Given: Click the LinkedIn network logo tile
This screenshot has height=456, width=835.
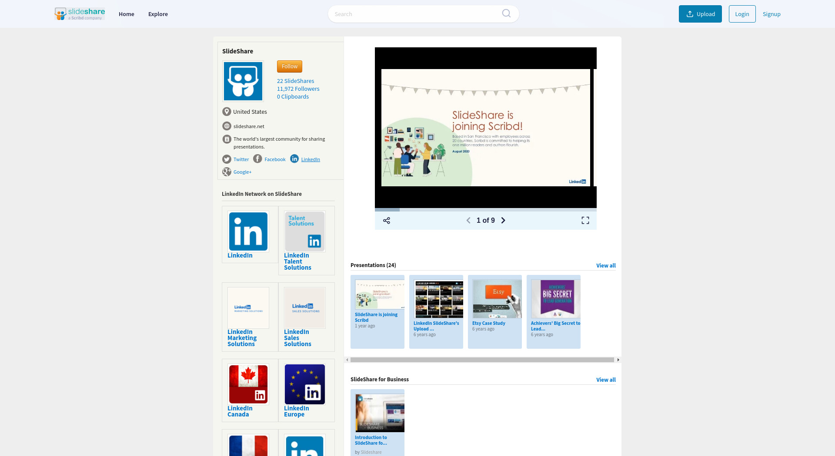Looking at the screenshot, I should click(248, 231).
